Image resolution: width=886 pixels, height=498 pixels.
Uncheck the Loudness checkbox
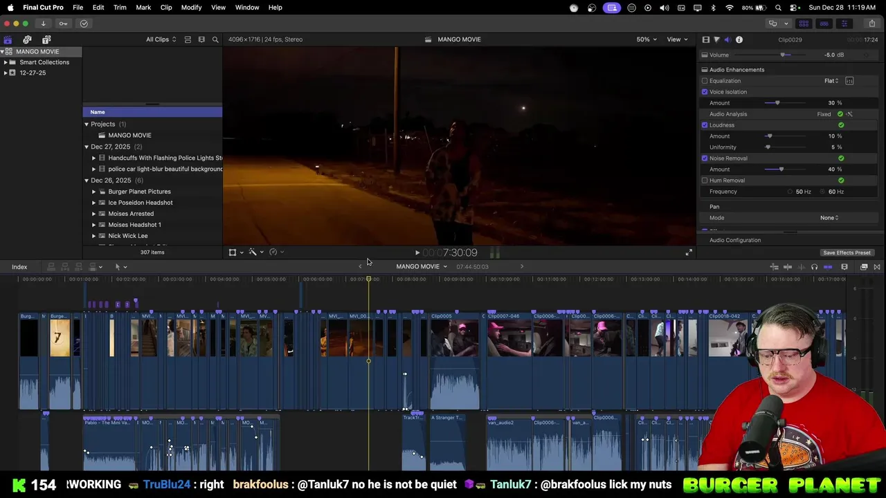(705, 125)
